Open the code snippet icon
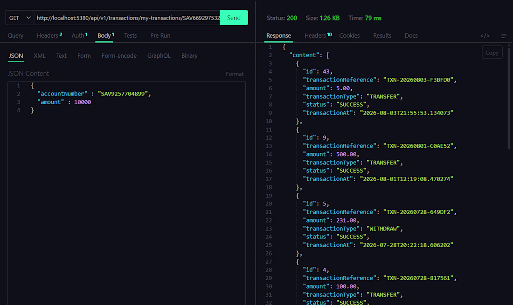 (x=485, y=35)
